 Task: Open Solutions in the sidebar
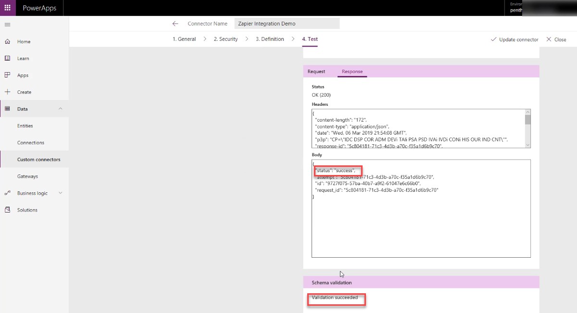[x=27, y=210]
